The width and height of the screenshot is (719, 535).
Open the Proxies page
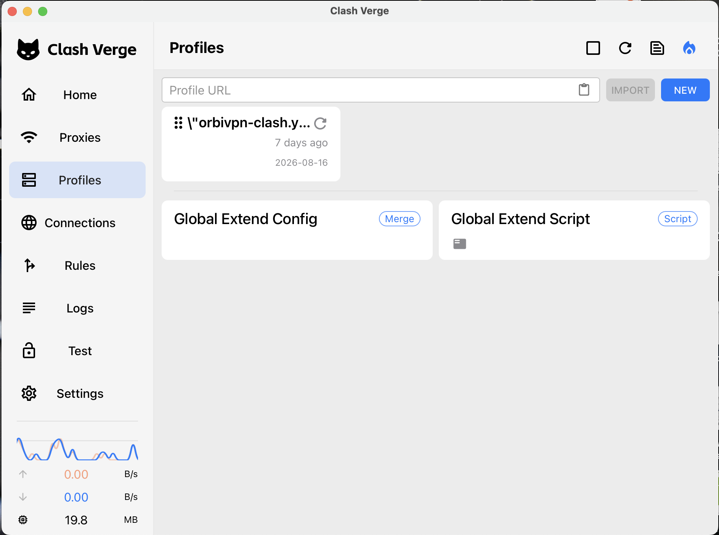(77, 137)
